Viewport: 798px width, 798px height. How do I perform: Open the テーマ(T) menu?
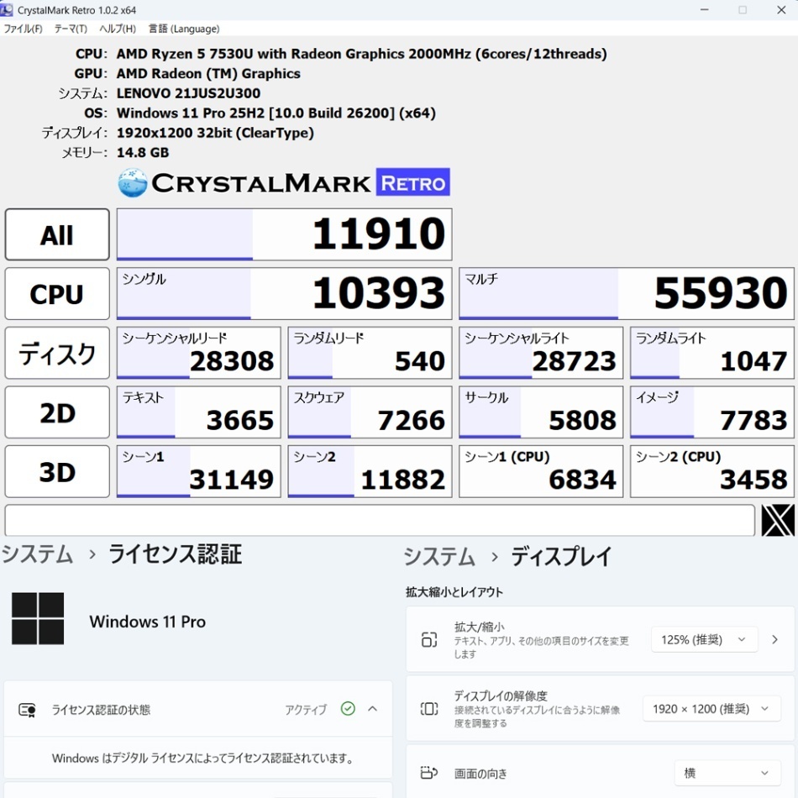tap(71, 29)
